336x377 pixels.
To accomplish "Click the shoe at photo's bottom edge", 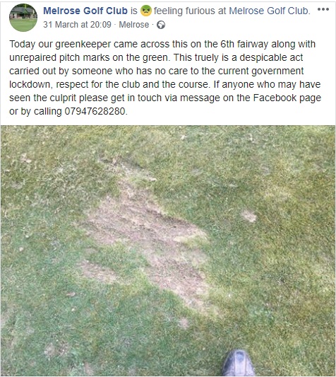I will pos(238,363).
